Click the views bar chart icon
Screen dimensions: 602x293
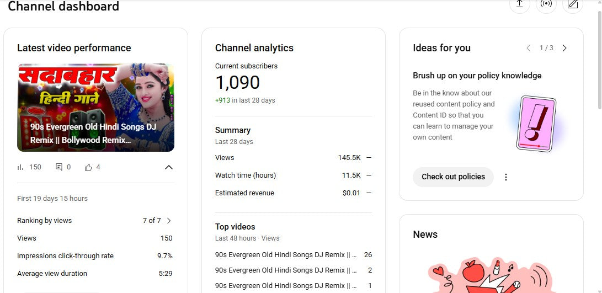click(21, 167)
